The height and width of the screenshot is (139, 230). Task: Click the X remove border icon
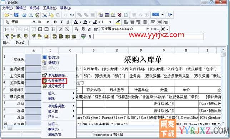(x=162, y=29)
